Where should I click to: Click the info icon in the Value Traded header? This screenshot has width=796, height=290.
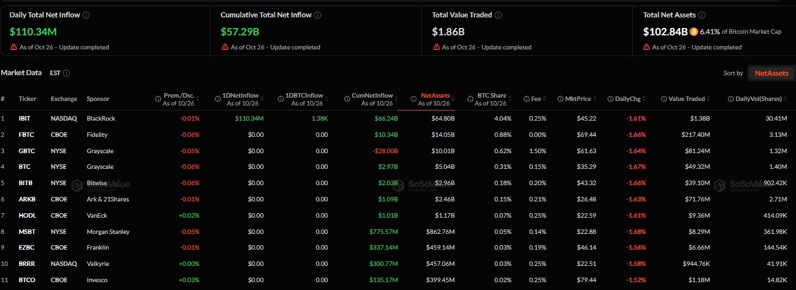[664, 99]
